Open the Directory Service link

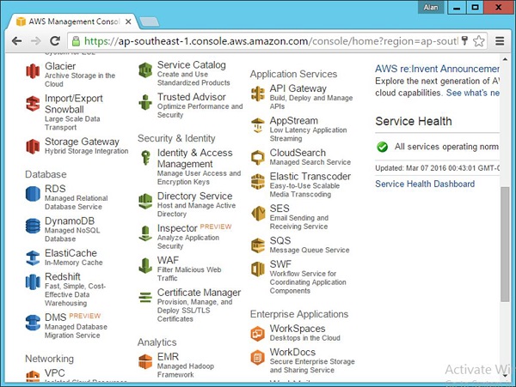(x=195, y=196)
